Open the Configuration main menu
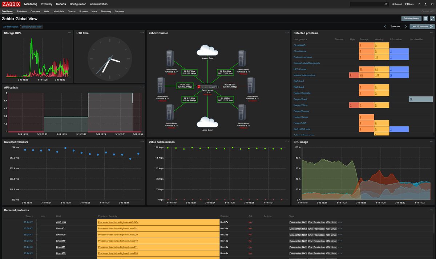 [78, 4]
